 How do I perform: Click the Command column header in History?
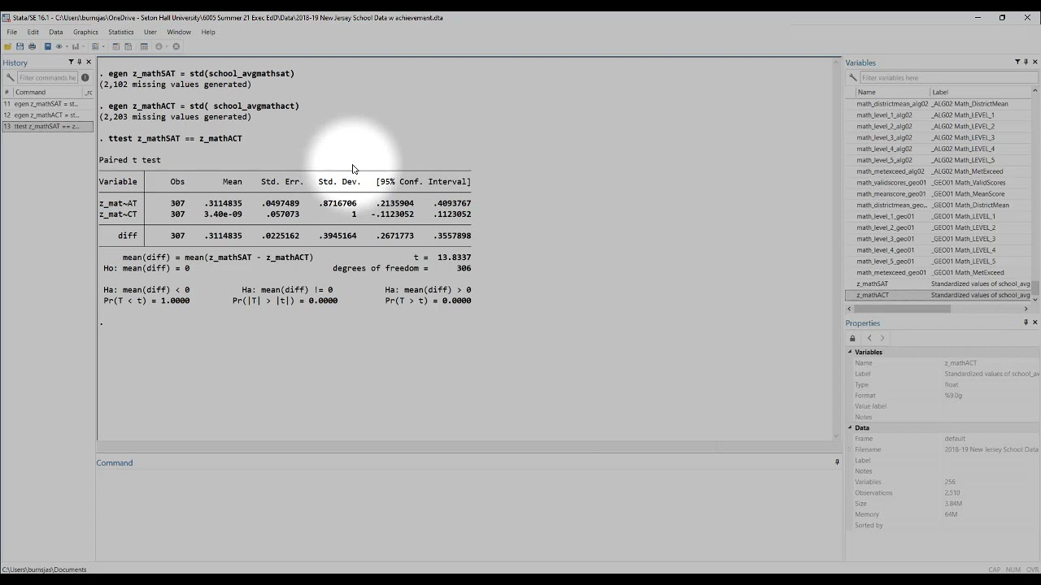pos(47,92)
